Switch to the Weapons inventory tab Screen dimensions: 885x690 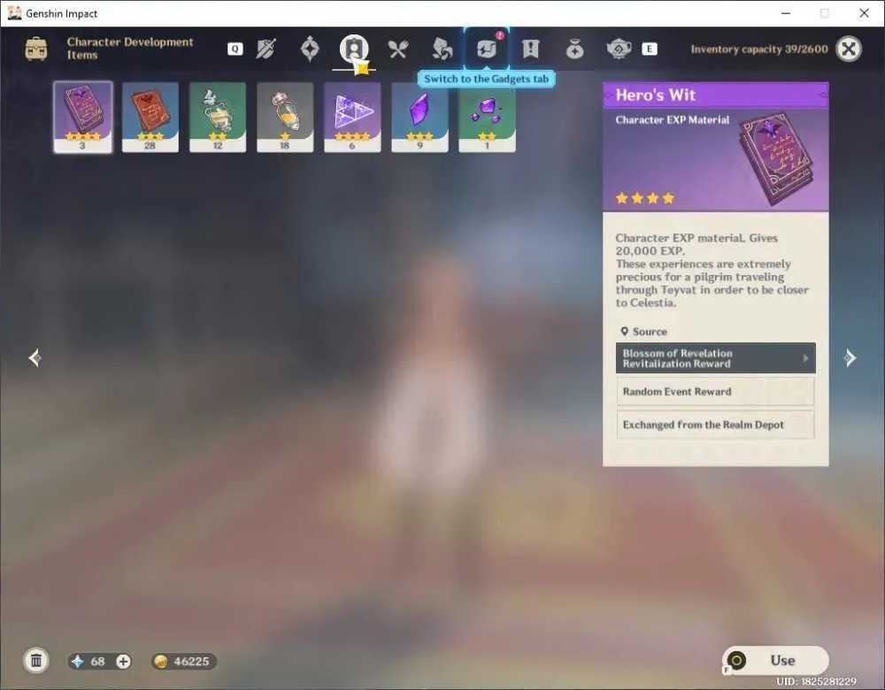pyautogui.click(x=265, y=49)
